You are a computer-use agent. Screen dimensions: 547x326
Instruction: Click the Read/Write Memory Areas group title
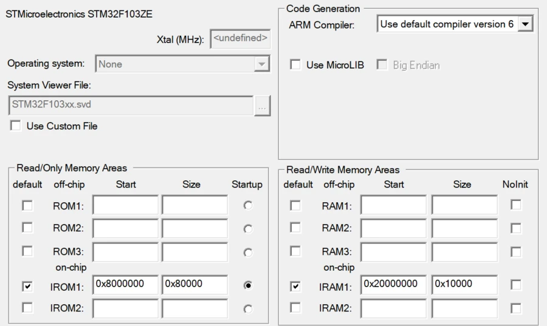[343, 170]
